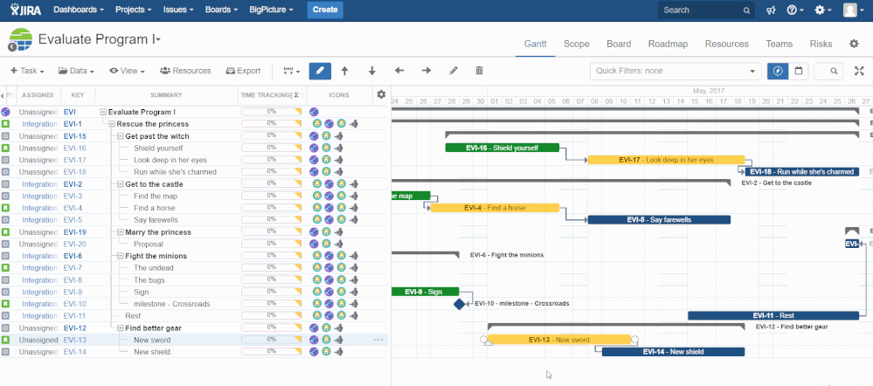Switch to Resources tab
The image size is (873, 386).
pyautogui.click(x=726, y=44)
